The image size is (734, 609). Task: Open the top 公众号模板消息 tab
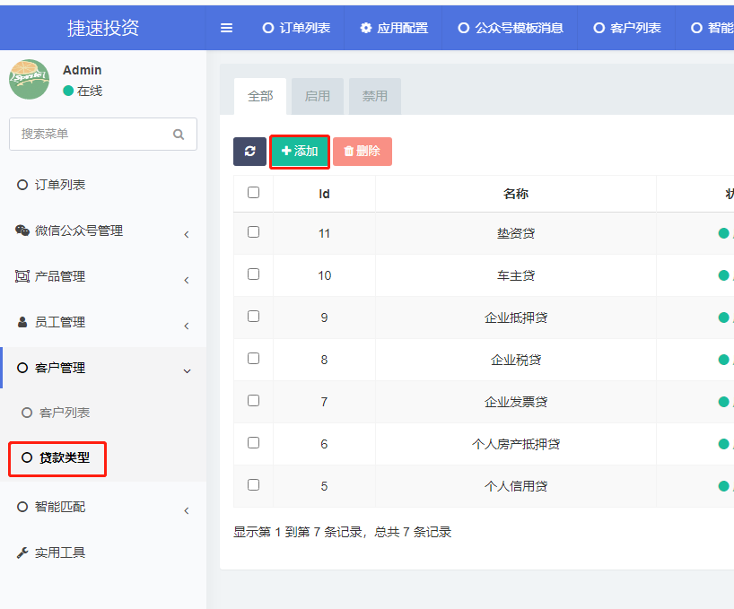pos(511,28)
